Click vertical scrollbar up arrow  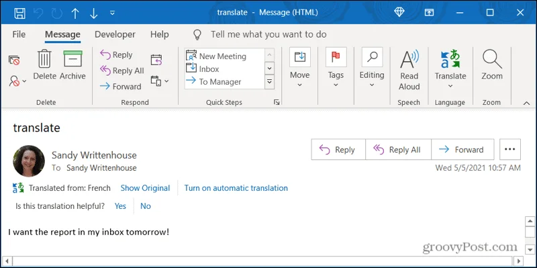(530, 221)
